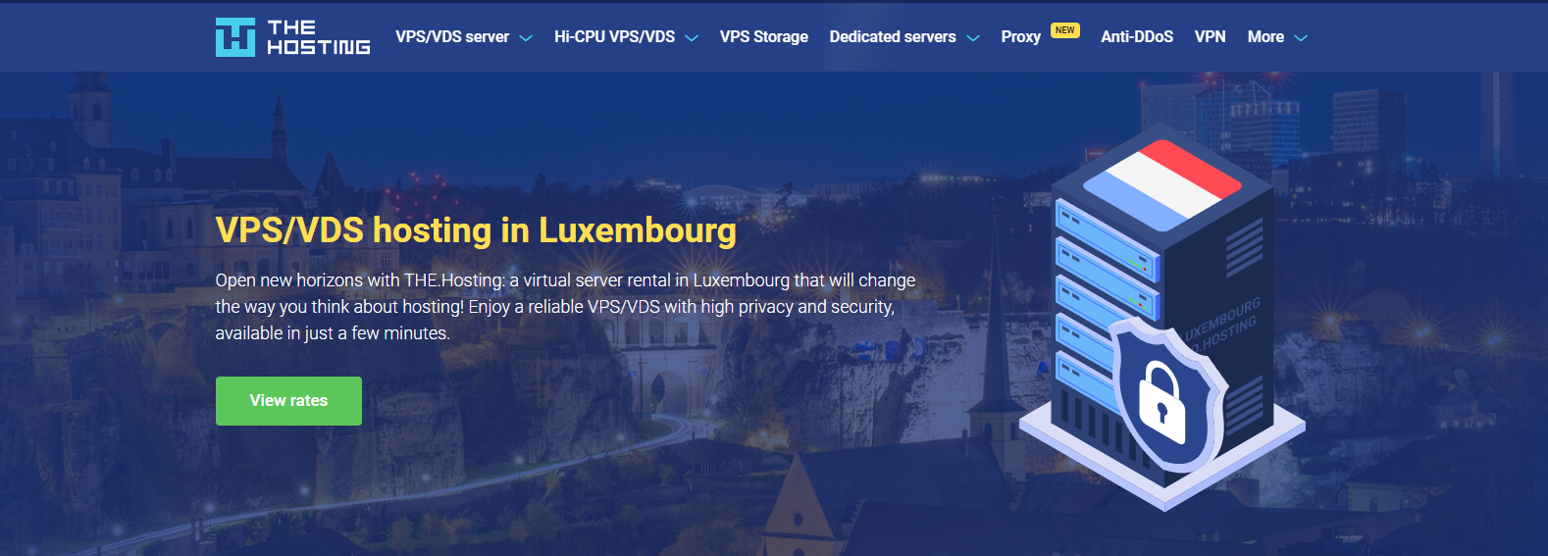The image size is (1548, 556).
Task: Click the THE HOSTING wordmark text
Action: [319, 37]
